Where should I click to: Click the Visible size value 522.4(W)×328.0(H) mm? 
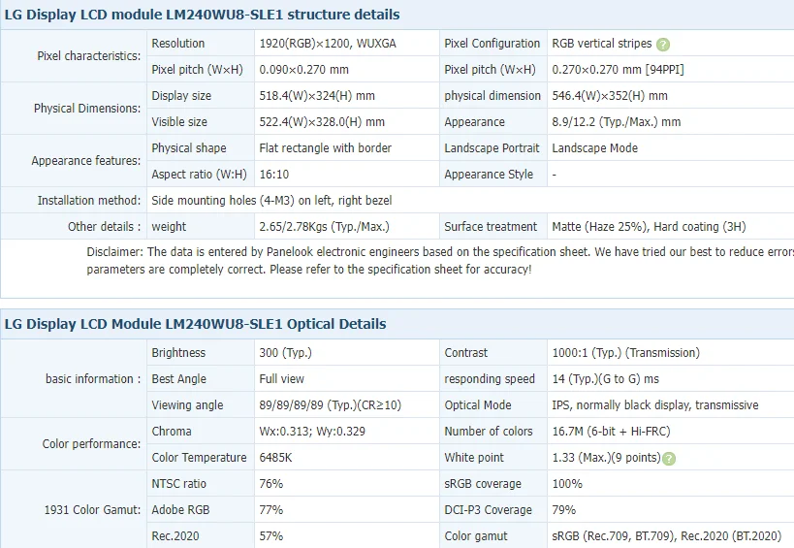pyautogui.click(x=322, y=122)
